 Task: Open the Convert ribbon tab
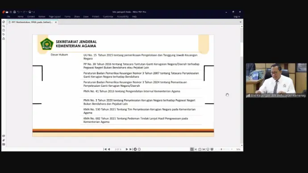click(31, 17)
